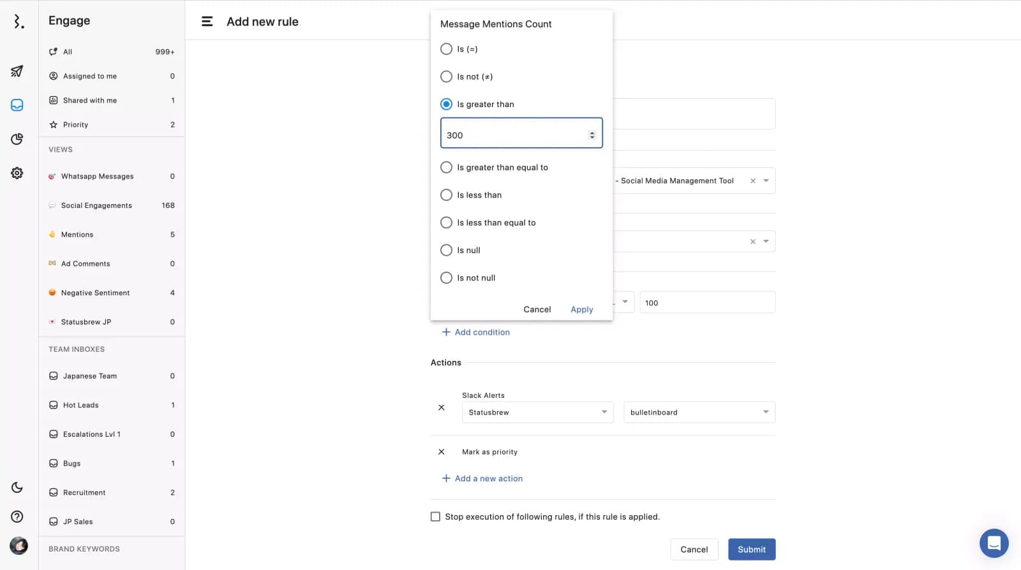Expand the Statusbrew Slack workspace dropdown
The width and height of the screenshot is (1021, 570).
[537, 413]
